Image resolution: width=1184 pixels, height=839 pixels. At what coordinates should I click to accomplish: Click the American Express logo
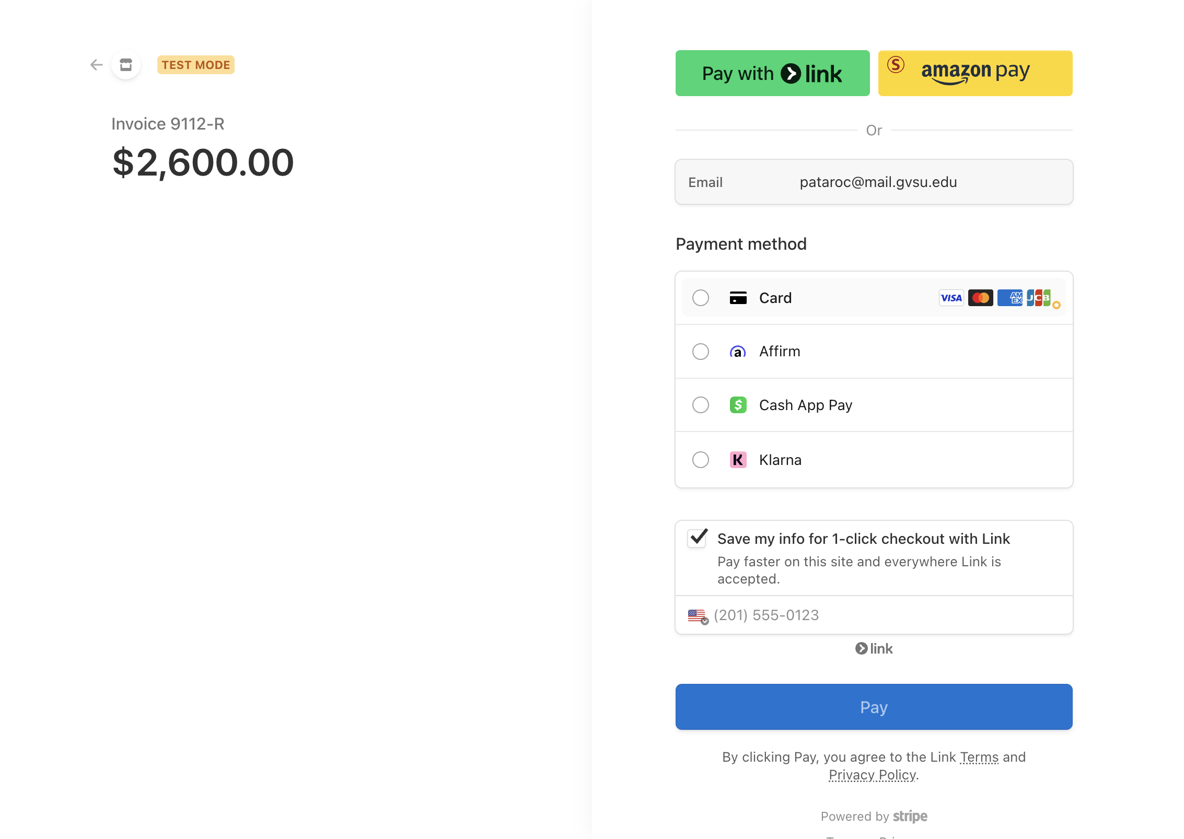1009,298
